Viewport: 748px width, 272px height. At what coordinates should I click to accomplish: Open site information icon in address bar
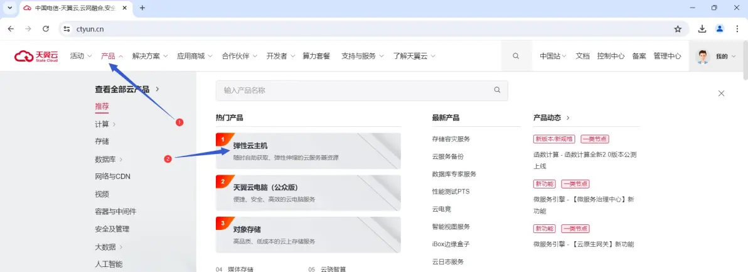coord(67,29)
